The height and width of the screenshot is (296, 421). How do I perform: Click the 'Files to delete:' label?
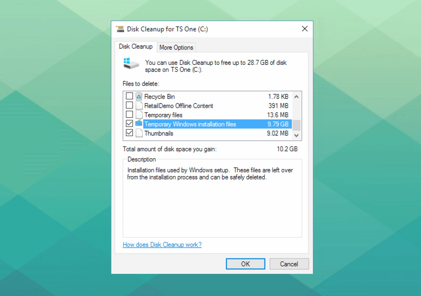point(141,84)
